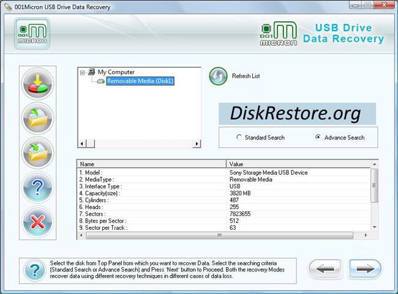The image size is (398, 294).
Task: Open help via sidebar question mark icon
Action: (37, 187)
